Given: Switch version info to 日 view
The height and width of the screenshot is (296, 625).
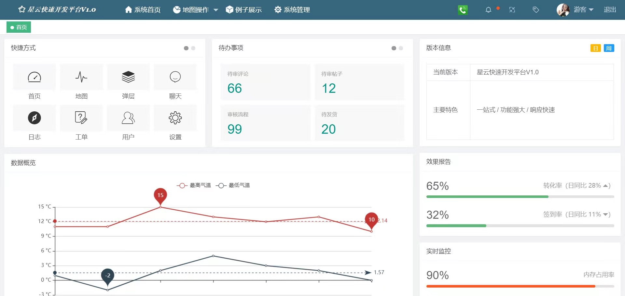Looking at the screenshot, I should click(595, 48).
